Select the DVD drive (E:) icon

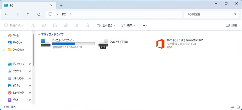(103, 44)
